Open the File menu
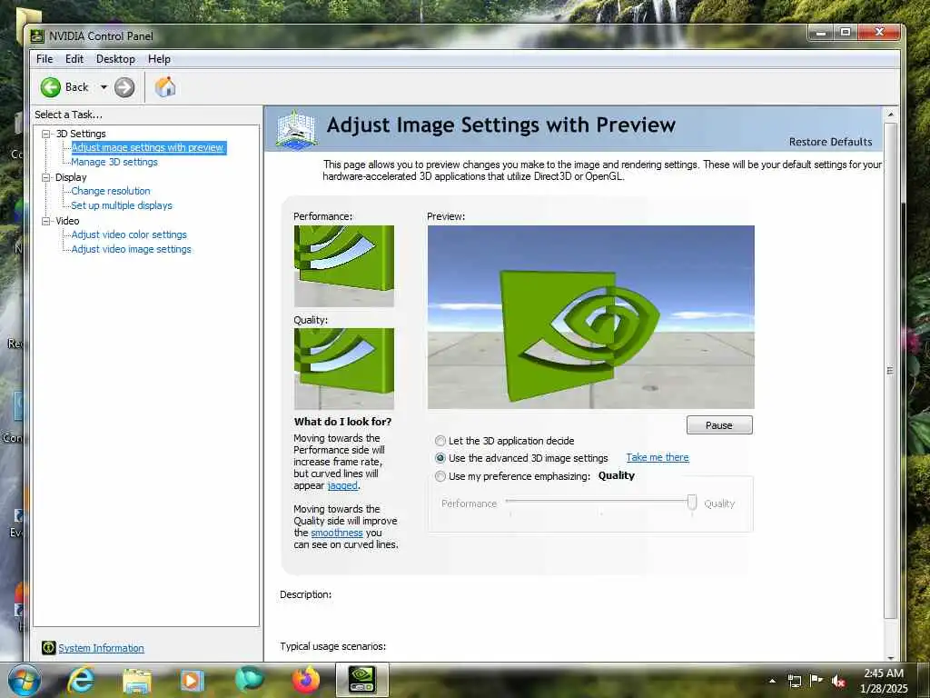The width and height of the screenshot is (930, 698). coord(45,59)
